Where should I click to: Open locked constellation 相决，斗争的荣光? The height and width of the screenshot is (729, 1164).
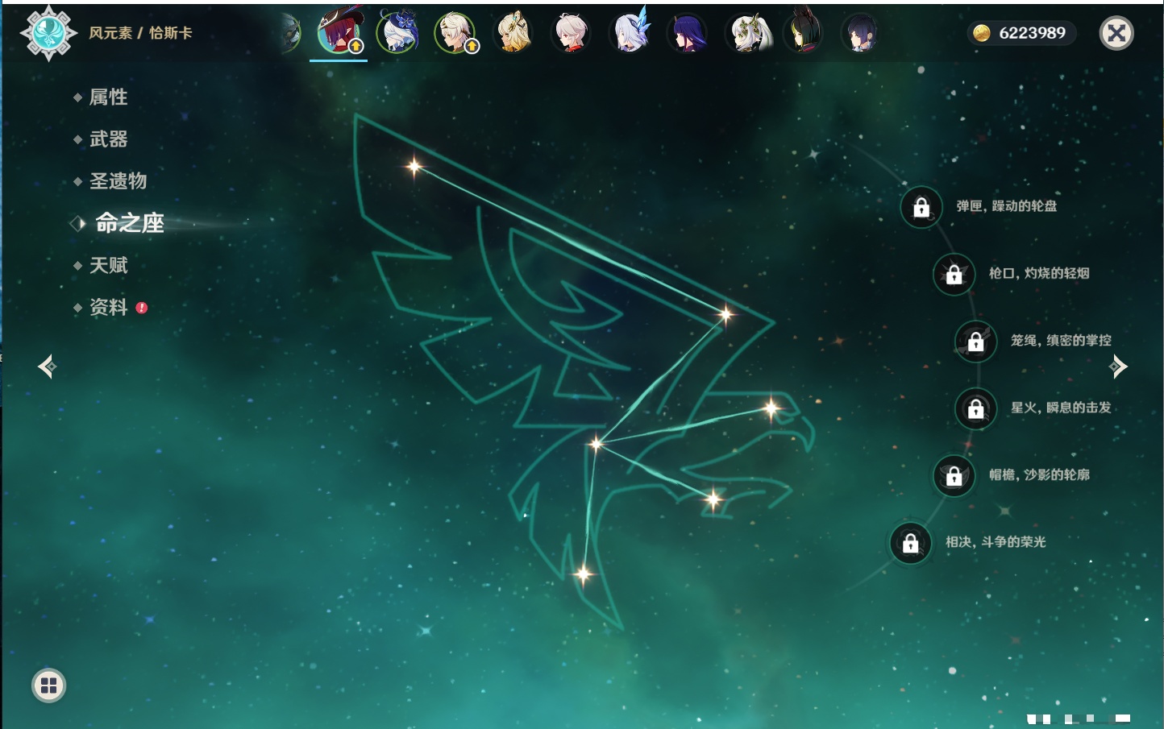tap(911, 543)
